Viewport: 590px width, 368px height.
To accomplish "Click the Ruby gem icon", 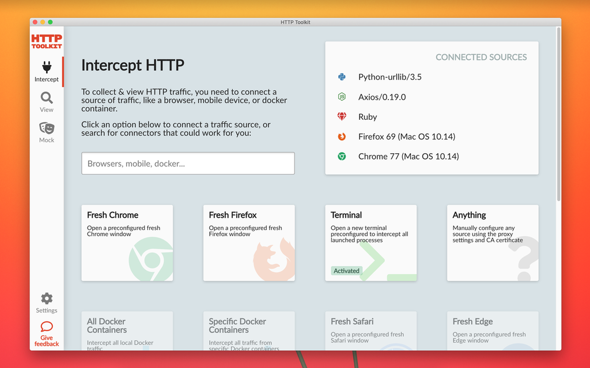I will pos(341,116).
